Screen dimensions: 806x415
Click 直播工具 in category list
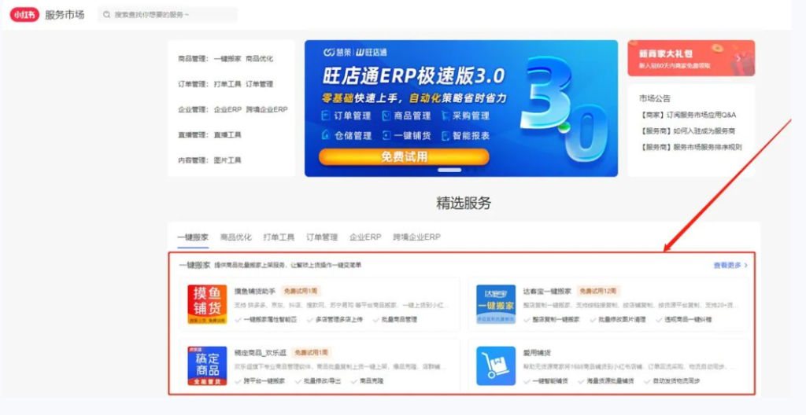(x=227, y=134)
